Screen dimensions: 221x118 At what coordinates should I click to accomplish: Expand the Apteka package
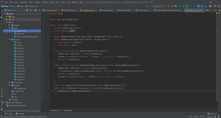click(9, 25)
